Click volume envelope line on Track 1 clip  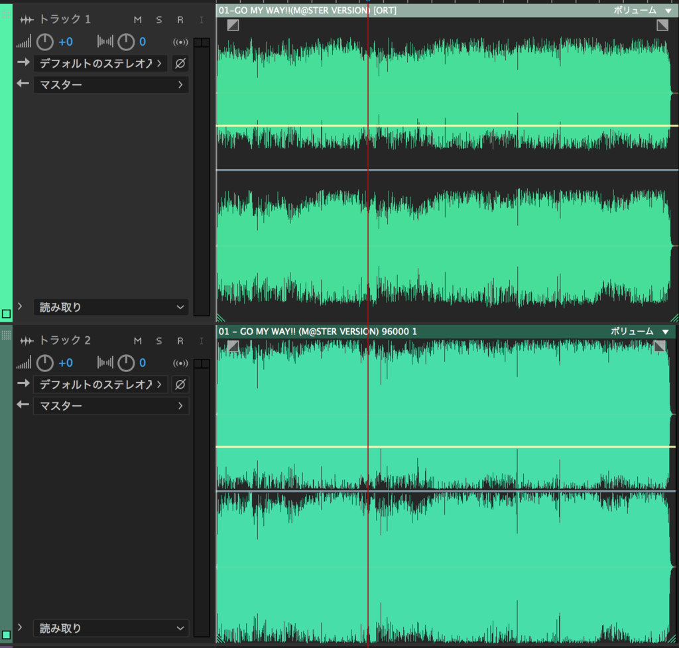(x=447, y=125)
